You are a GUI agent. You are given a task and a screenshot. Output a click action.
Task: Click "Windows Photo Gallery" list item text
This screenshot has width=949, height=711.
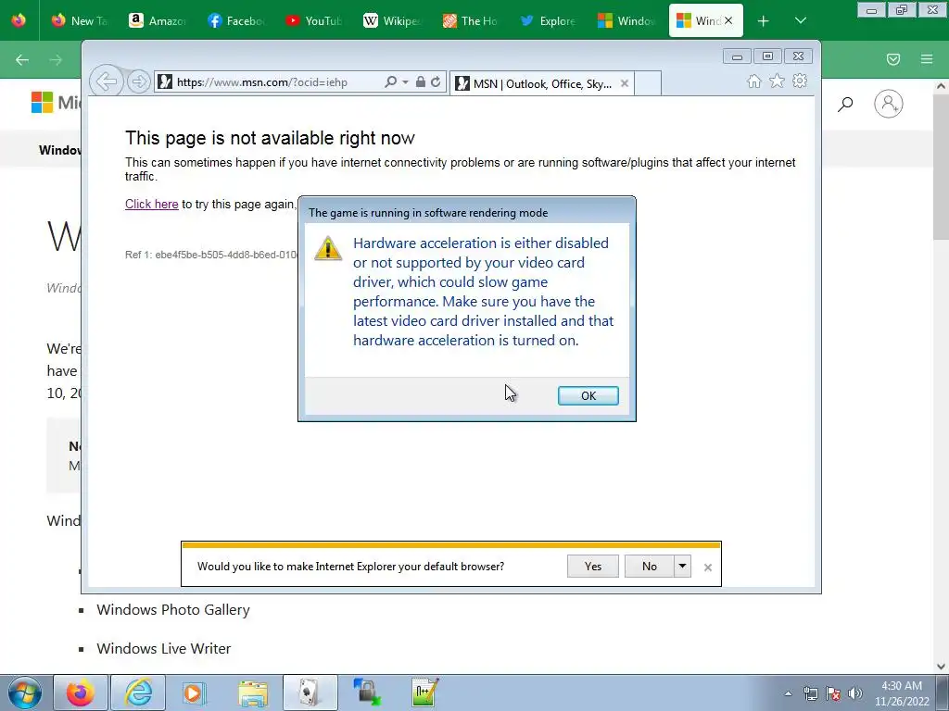(x=173, y=609)
